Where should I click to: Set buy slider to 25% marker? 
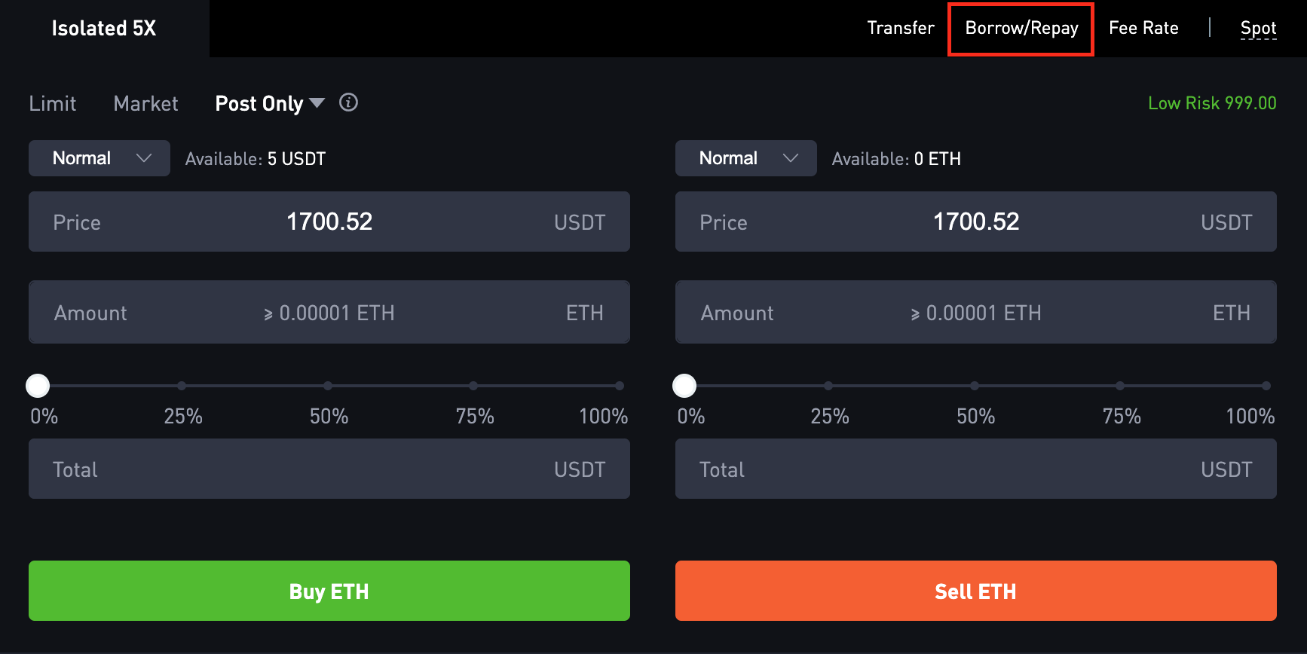point(182,386)
